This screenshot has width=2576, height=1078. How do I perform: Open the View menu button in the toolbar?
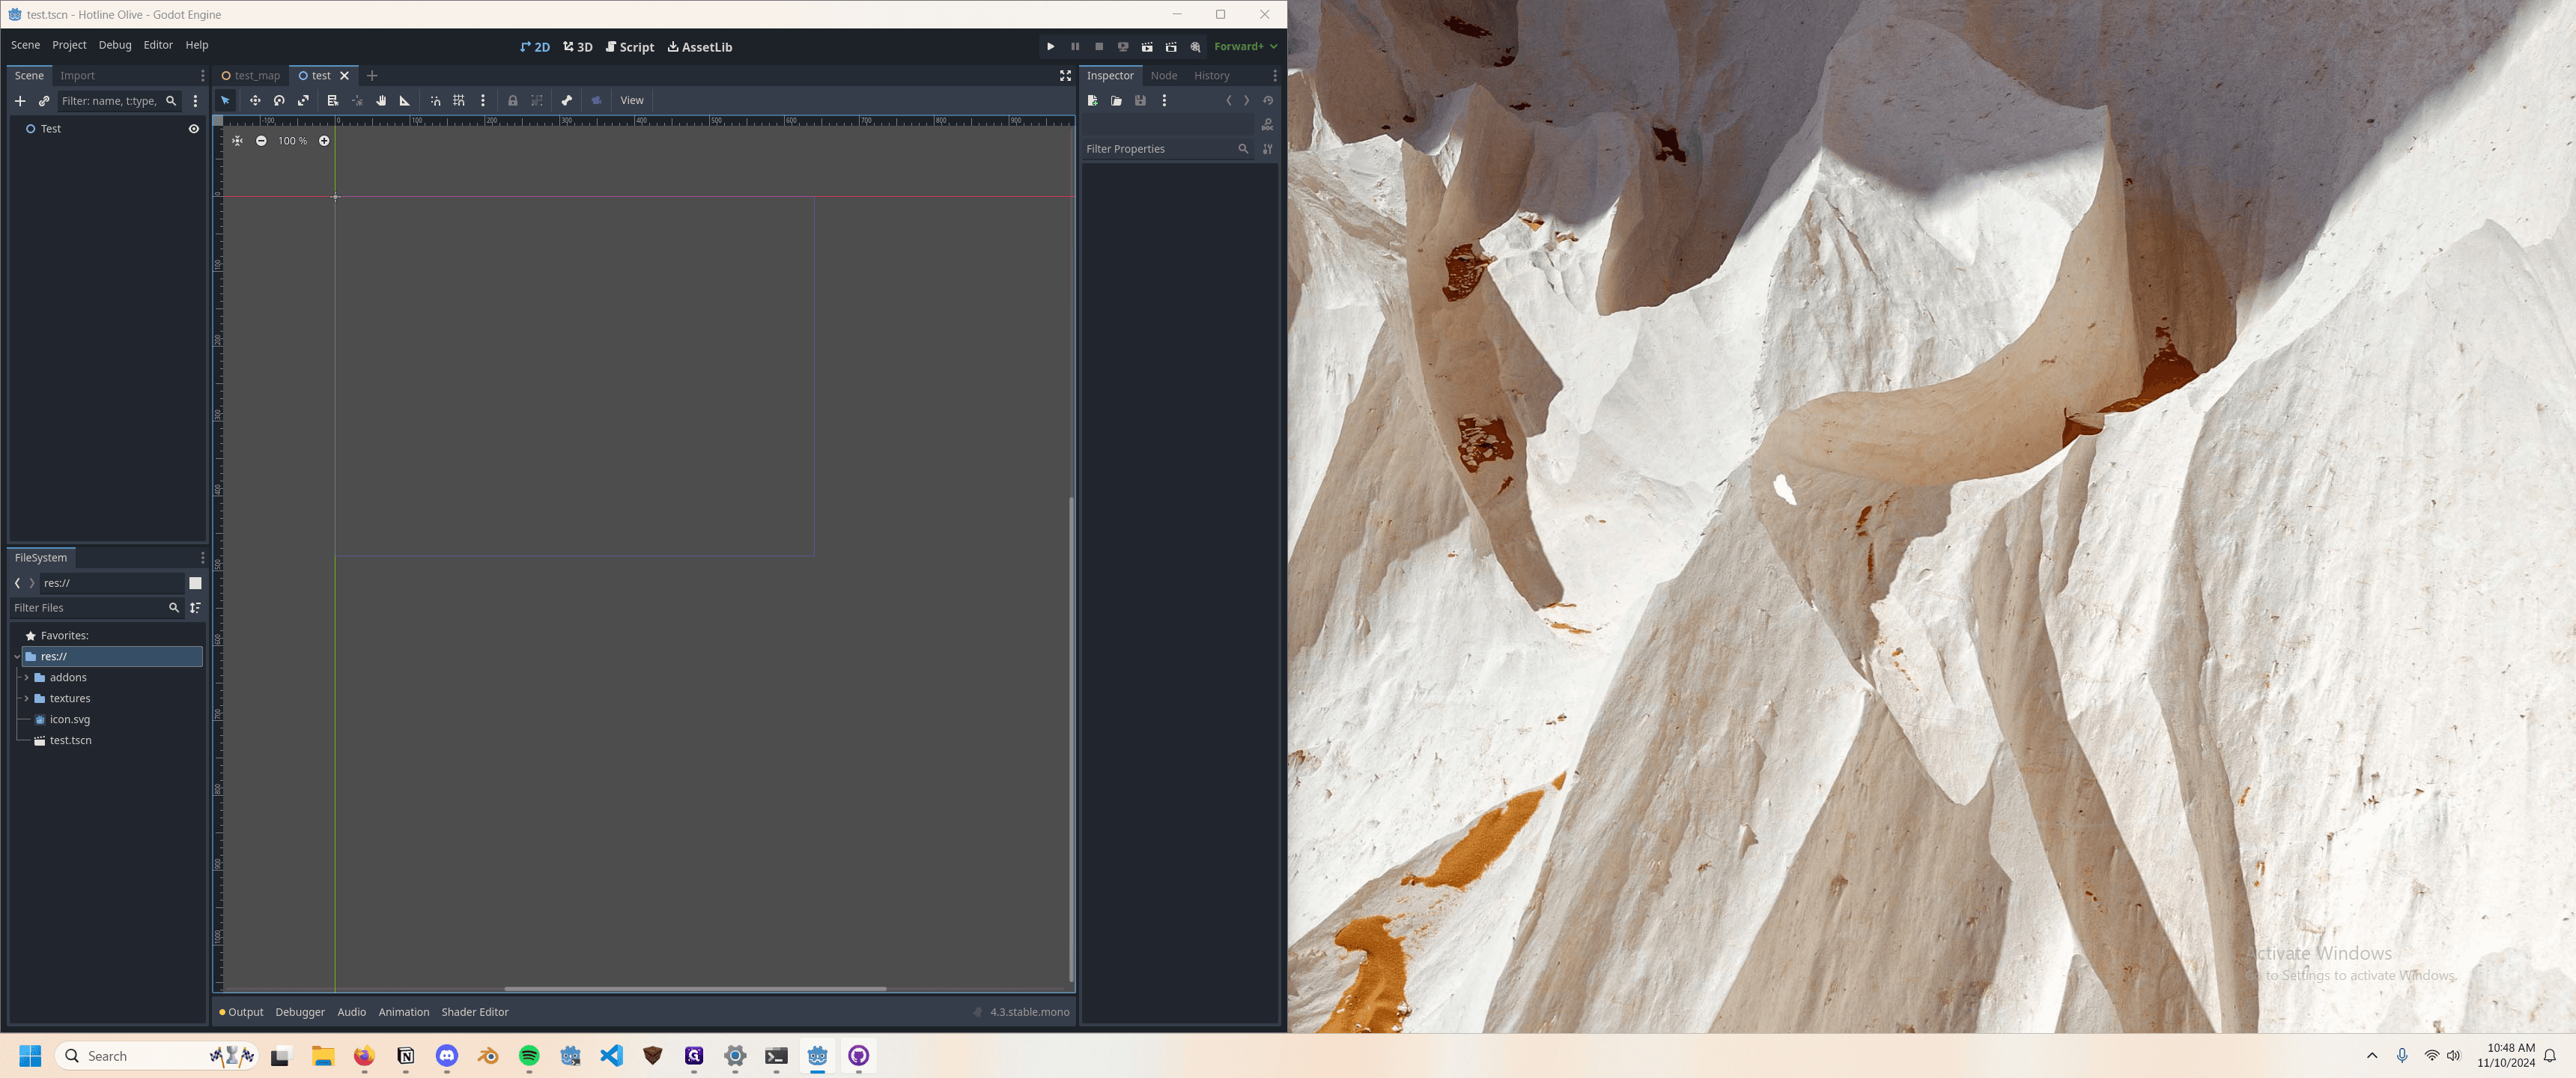click(x=632, y=100)
